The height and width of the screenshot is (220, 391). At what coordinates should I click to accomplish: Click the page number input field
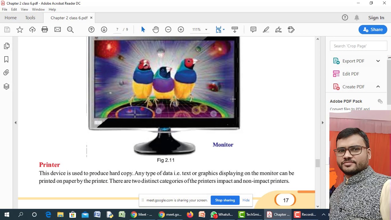click(117, 30)
